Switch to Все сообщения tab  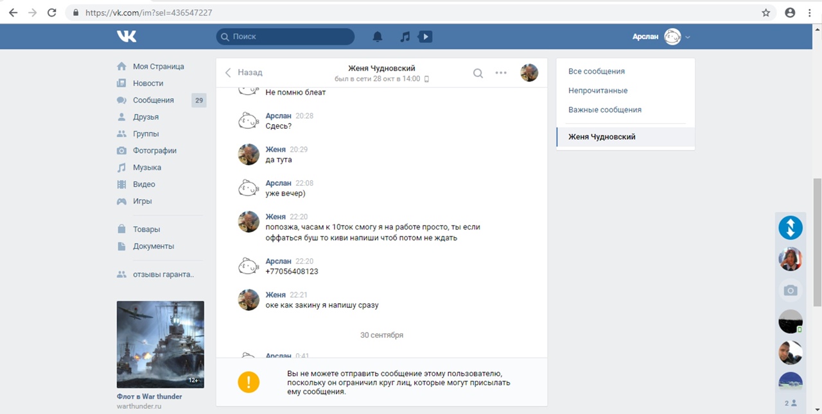pyautogui.click(x=597, y=71)
